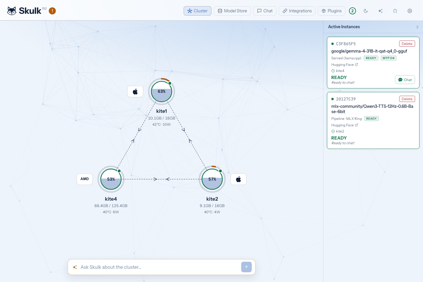
Task: Click the Hugging Face external-link icon for Qwen3-TTS
Action: coord(356,125)
